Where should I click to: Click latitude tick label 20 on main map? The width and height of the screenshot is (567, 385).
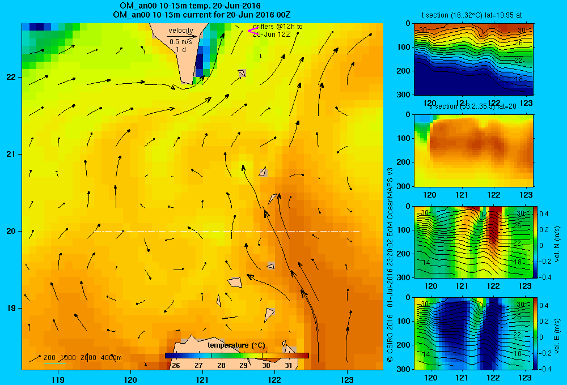[x=11, y=231]
